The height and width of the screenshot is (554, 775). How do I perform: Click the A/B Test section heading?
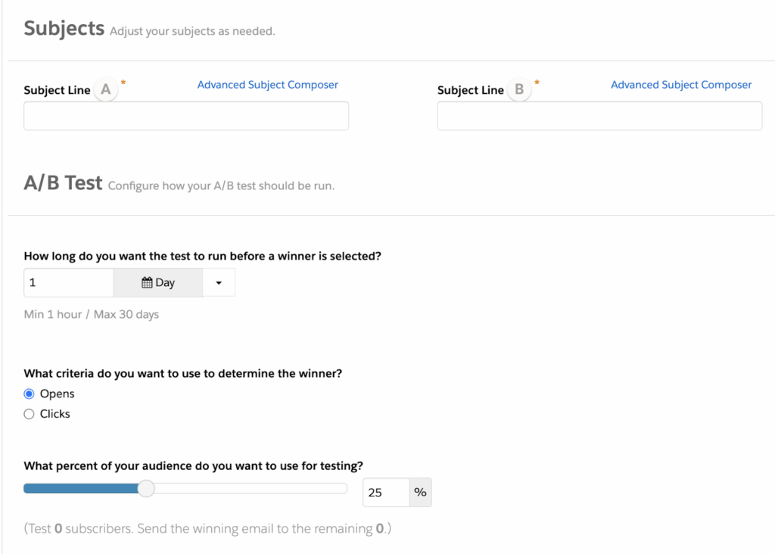63,182
